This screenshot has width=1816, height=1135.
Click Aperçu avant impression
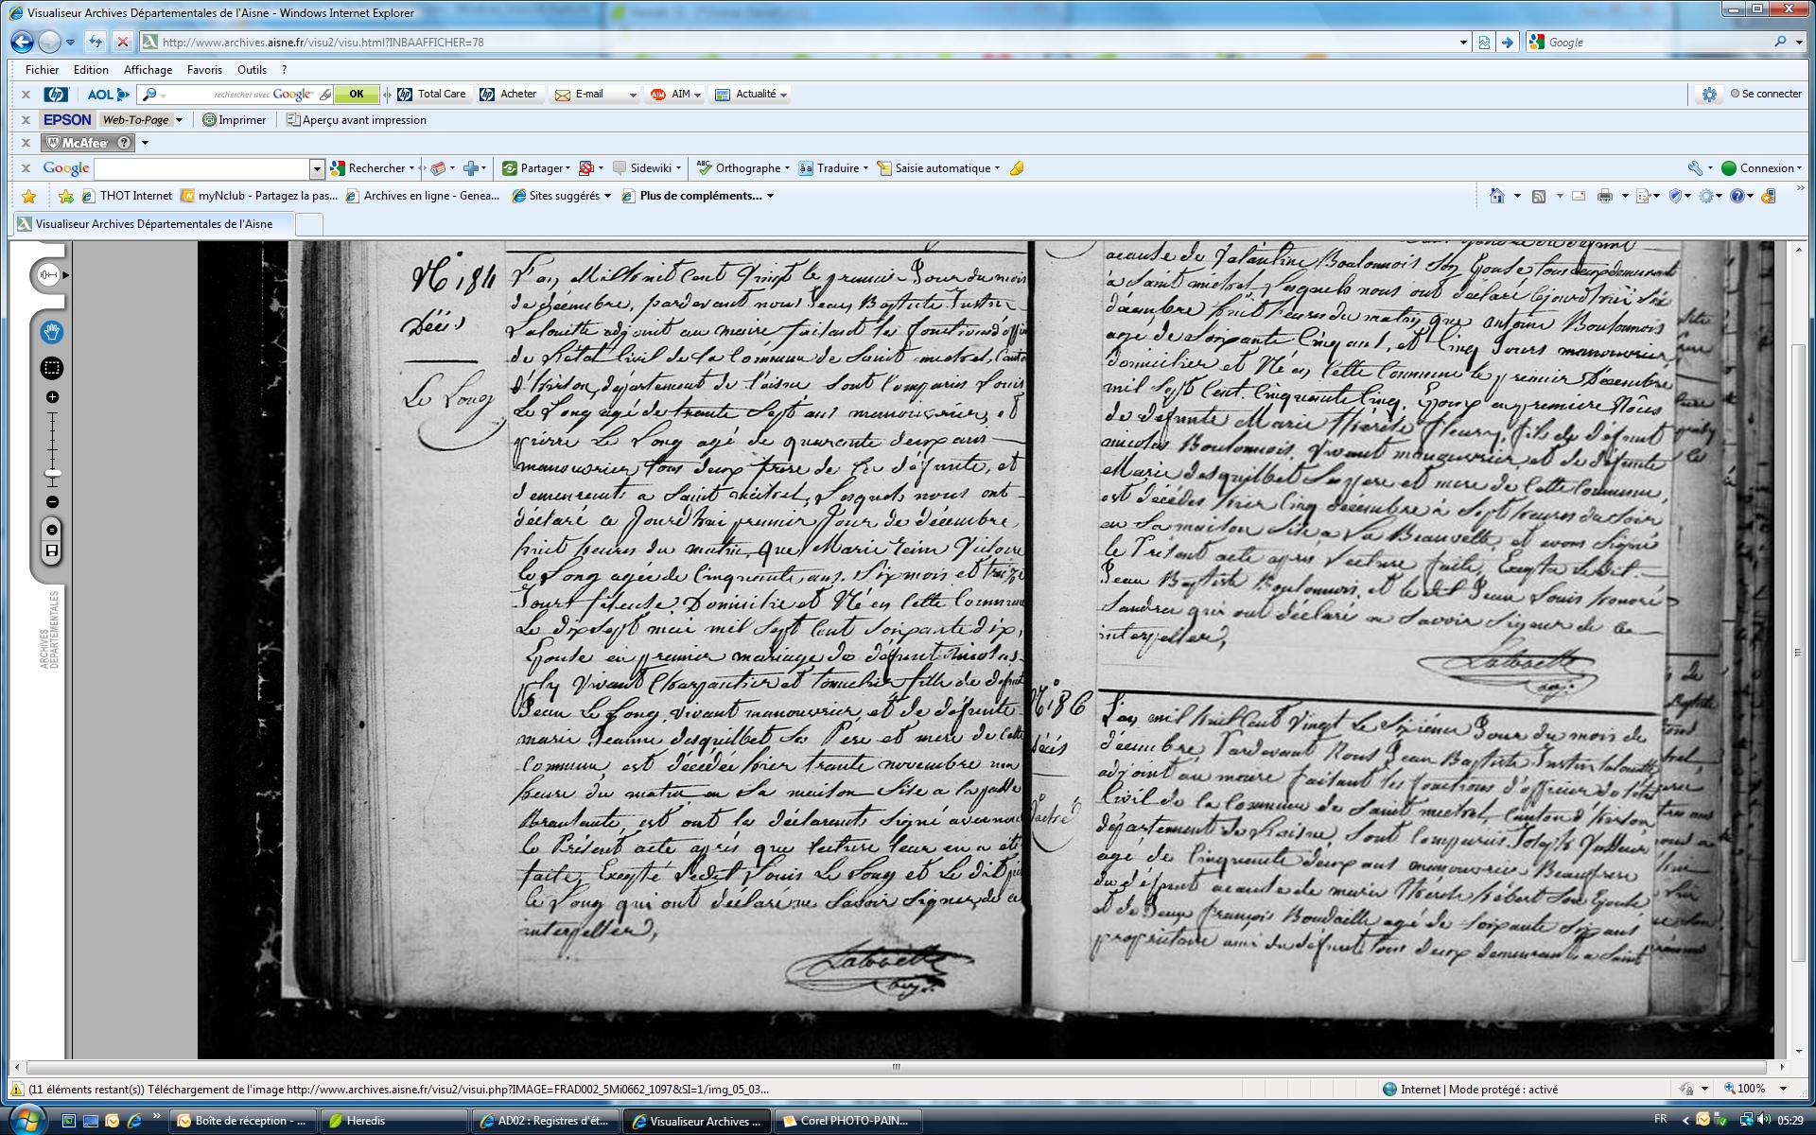click(x=357, y=120)
